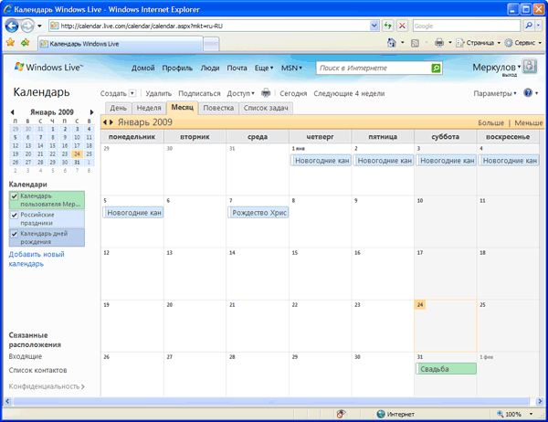Open the address bar history dropdown
This screenshot has width=548, height=422.
(374, 26)
